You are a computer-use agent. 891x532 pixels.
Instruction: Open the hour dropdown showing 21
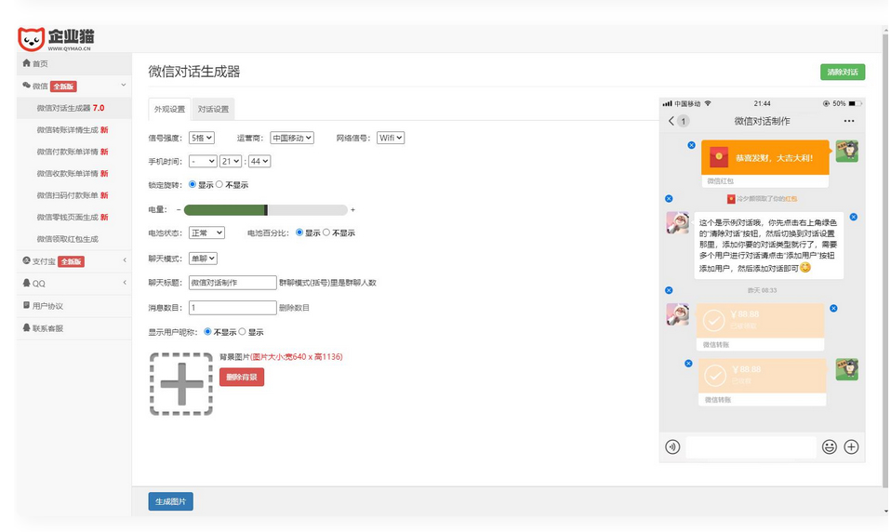231,162
